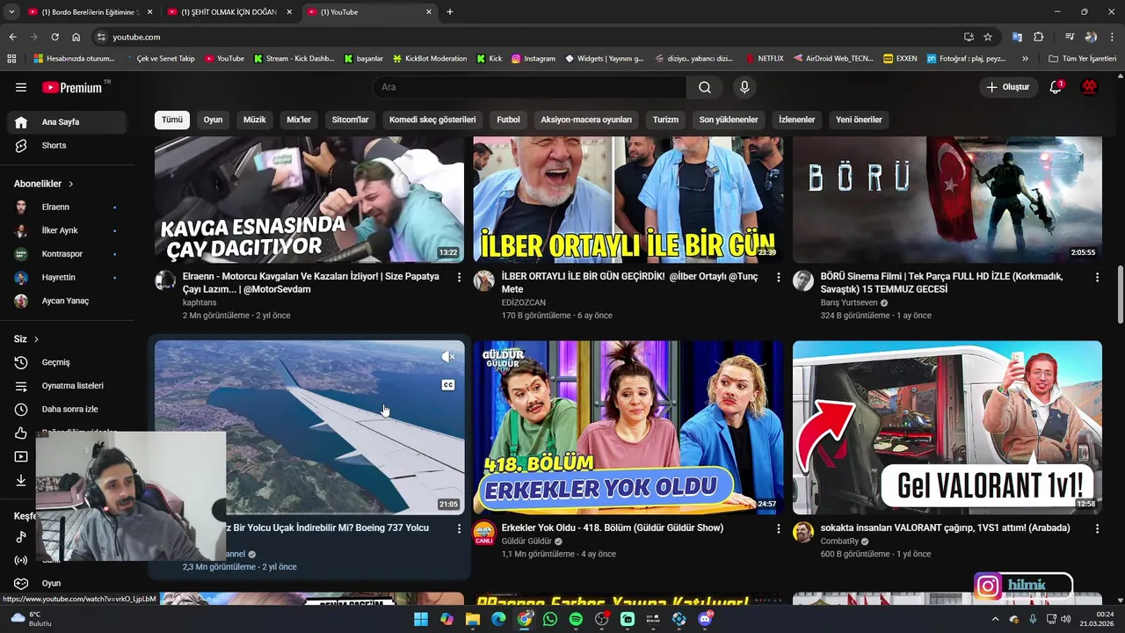
Task: Select the Futbol filter chip
Action: (x=509, y=120)
